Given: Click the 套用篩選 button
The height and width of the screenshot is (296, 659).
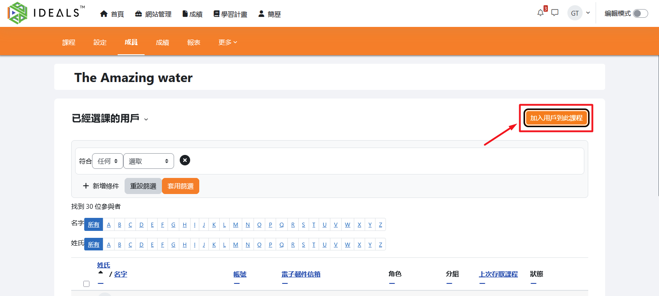Looking at the screenshot, I should tap(181, 186).
